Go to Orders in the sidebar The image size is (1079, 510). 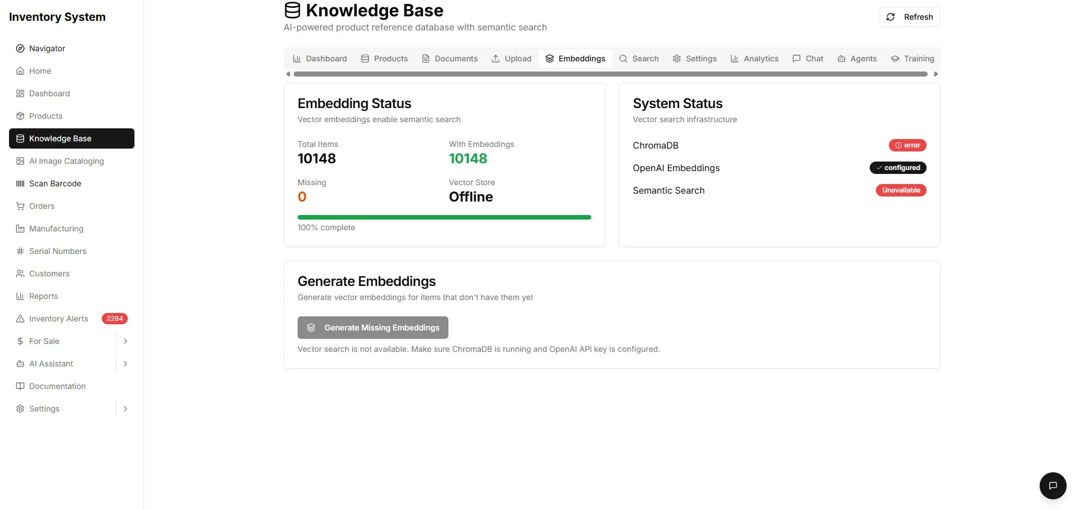click(71, 206)
